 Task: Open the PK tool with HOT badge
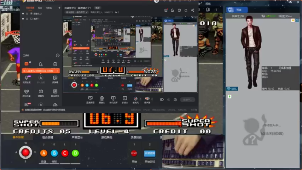click(x=27, y=104)
